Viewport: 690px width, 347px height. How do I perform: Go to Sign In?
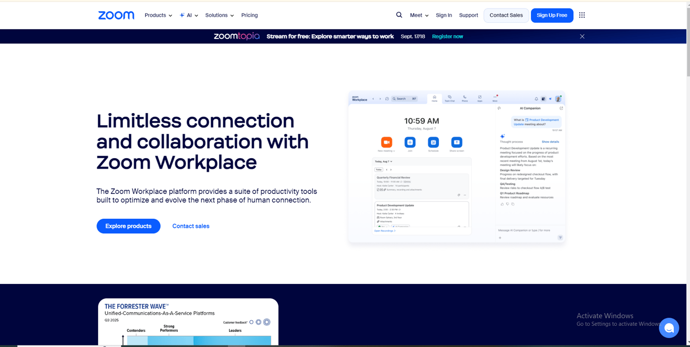coord(444,15)
